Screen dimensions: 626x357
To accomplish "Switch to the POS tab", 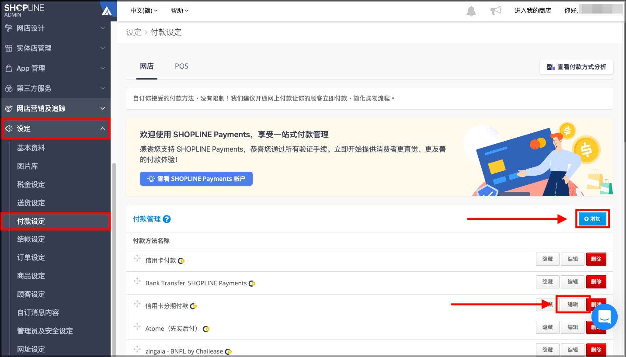I will coord(181,66).
